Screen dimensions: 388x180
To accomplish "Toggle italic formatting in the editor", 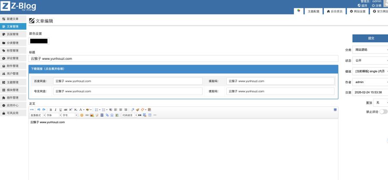I will tap(56, 110).
